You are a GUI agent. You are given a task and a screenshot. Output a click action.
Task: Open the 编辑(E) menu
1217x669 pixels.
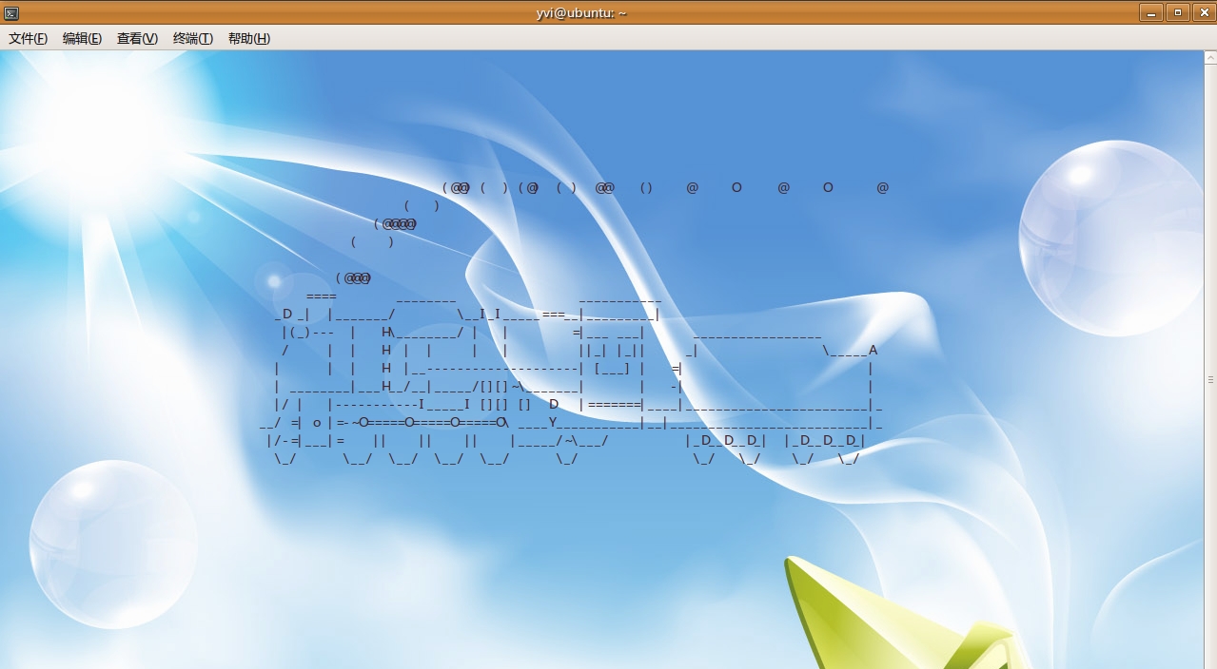click(x=82, y=39)
